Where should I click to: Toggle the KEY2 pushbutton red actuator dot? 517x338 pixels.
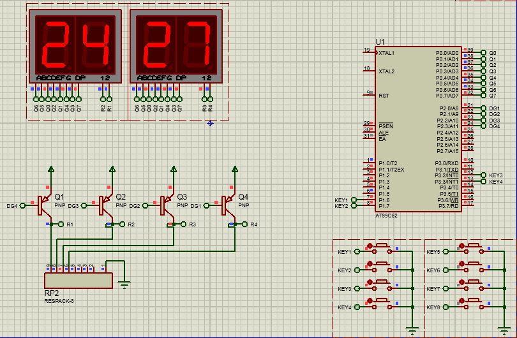[x=370, y=264]
